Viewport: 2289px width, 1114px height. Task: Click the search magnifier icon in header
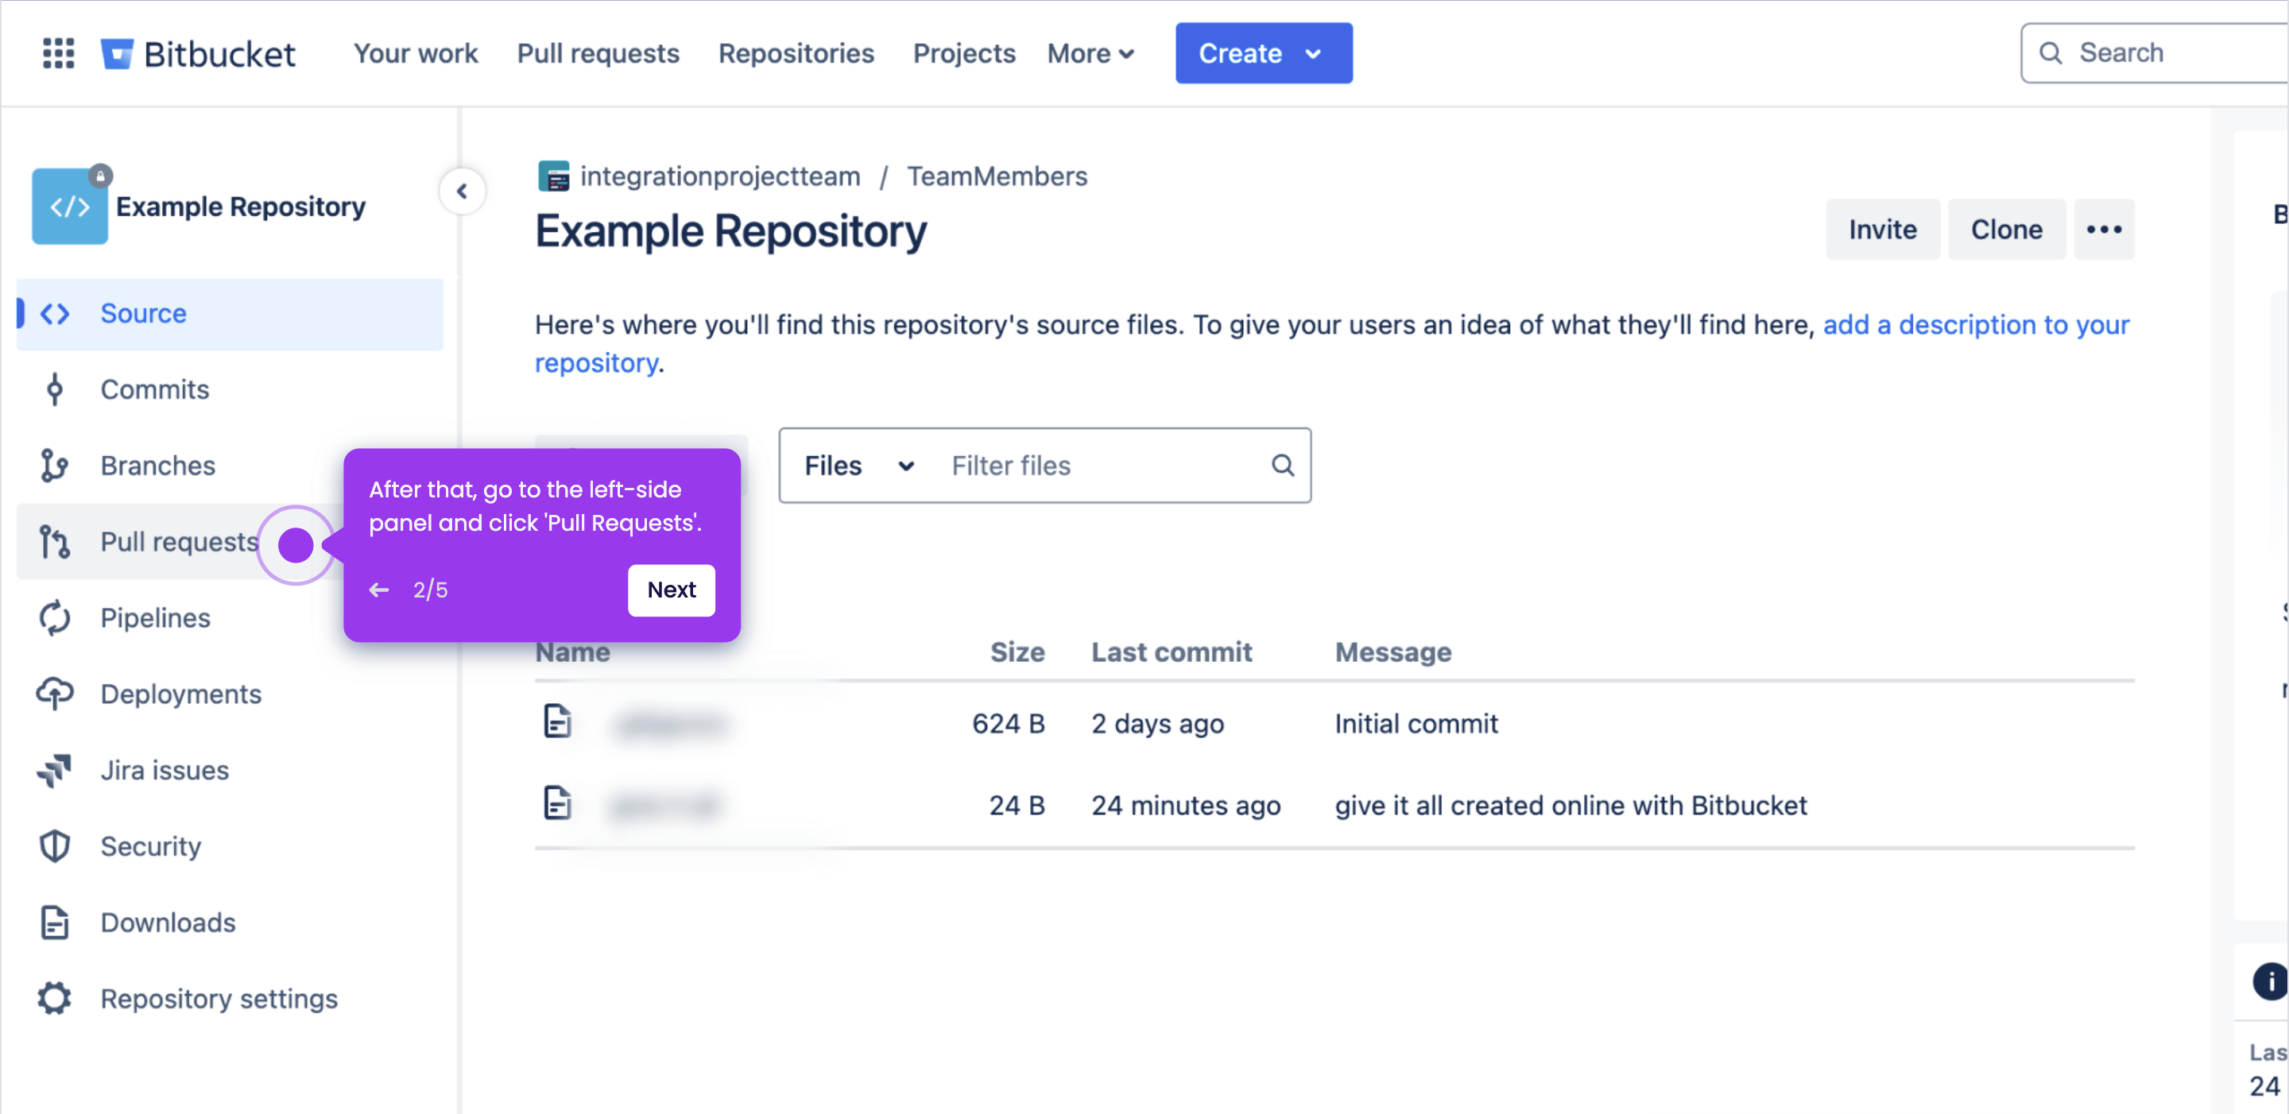click(x=2051, y=53)
